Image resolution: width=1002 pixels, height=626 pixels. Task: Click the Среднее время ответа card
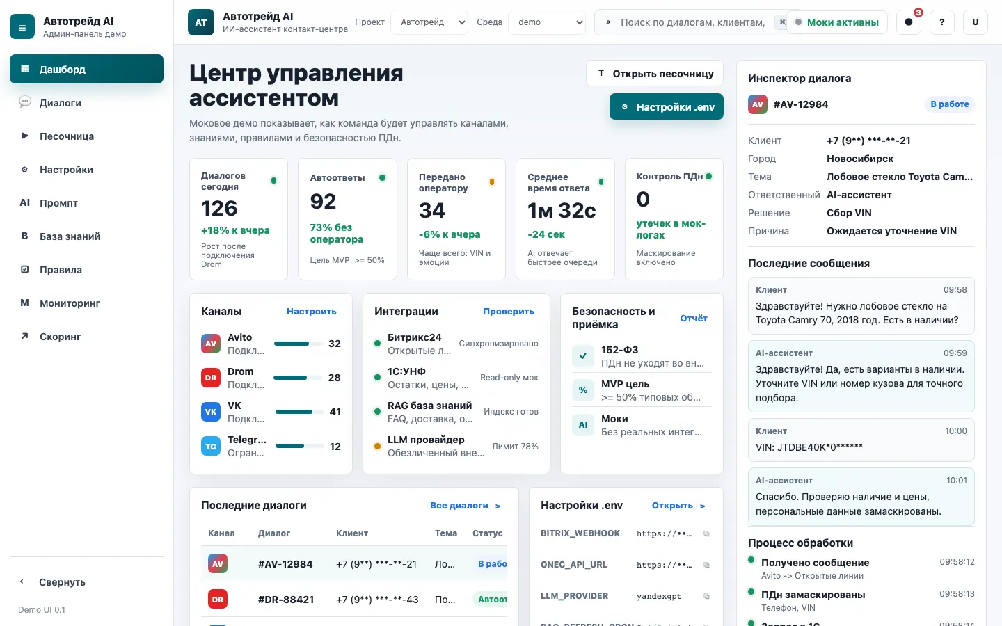(x=565, y=219)
